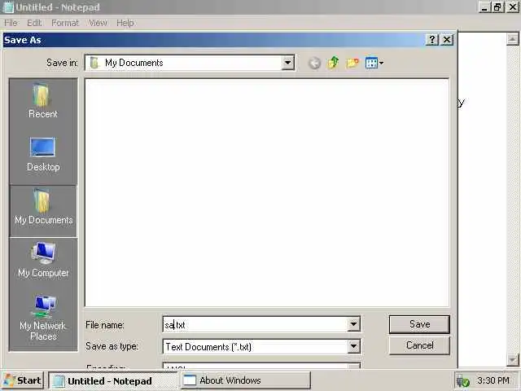Open the View Menu icon
The image size is (521, 391).
click(x=374, y=63)
